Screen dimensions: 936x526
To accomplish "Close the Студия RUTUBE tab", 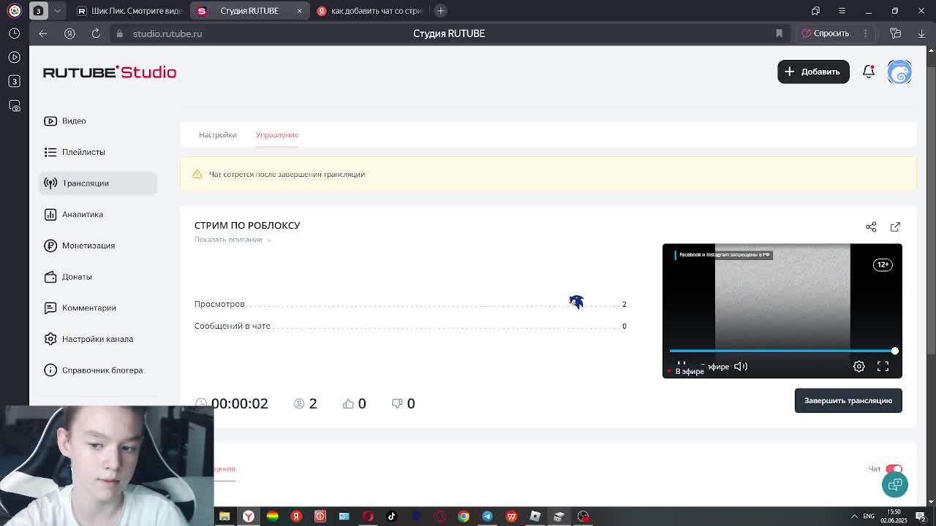I will (x=299, y=11).
